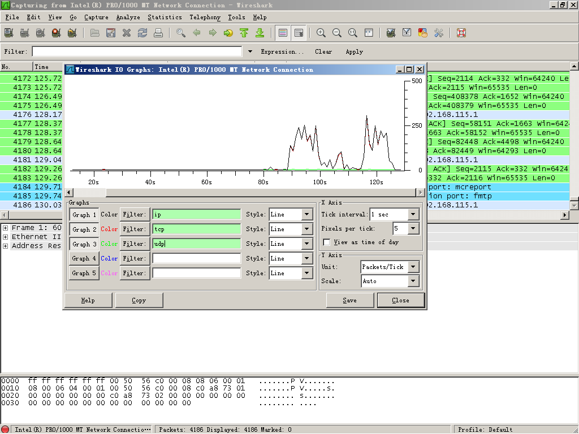Viewport: 579px width, 434px height.
Task: Expand the Ethernet II tree node
Action: 5,237
